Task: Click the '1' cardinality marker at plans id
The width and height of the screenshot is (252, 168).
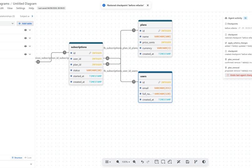Action: (134, 30)
